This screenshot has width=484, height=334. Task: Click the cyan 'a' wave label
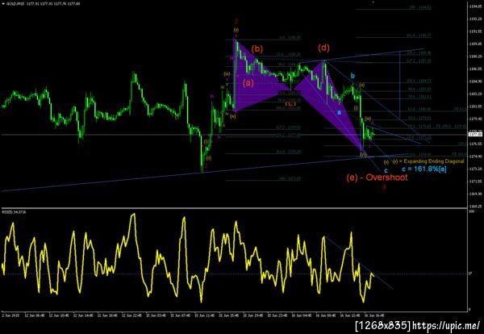[339, 112]
